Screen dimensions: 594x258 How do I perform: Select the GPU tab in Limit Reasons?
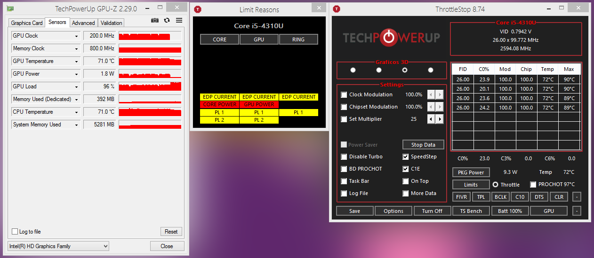pos(259,39)
